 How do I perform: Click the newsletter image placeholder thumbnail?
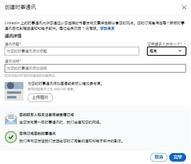point(14,91)
